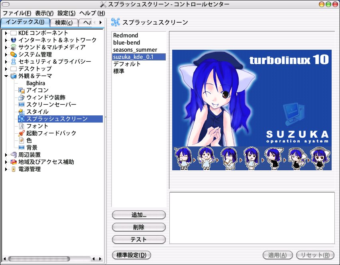Click the サウンド＆マルチメディア icon

click(14, 47)
